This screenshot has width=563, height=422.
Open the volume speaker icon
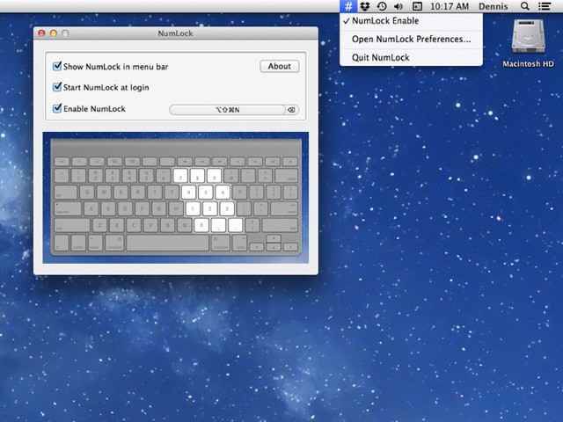(x=398, y=6)
